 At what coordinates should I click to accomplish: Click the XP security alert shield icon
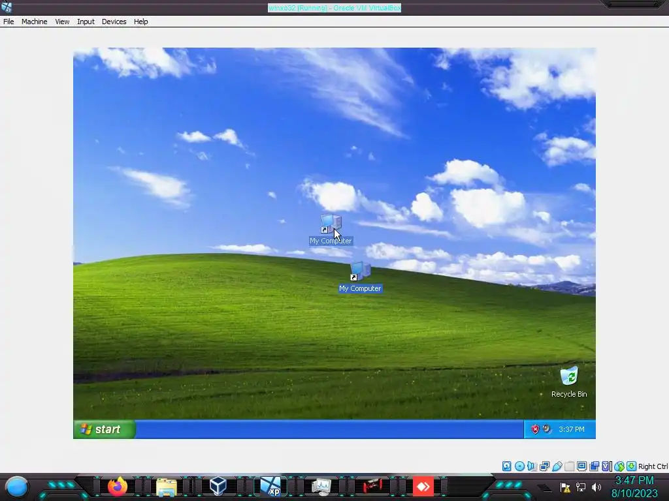point(535,429)
